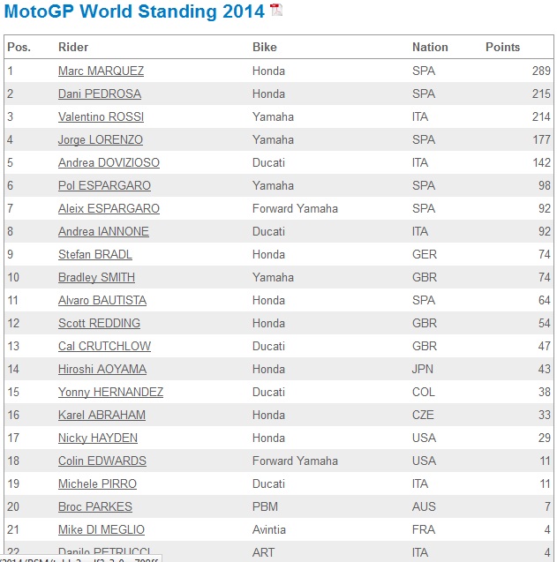Click Mike DI MEGLIO link
Screen dimensions: 557x562
point(102,529)
